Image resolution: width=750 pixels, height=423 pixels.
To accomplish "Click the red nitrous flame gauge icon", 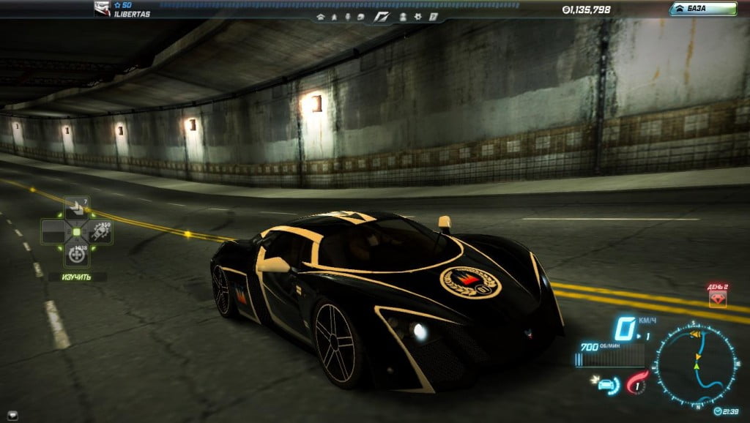I will [636, 382].
